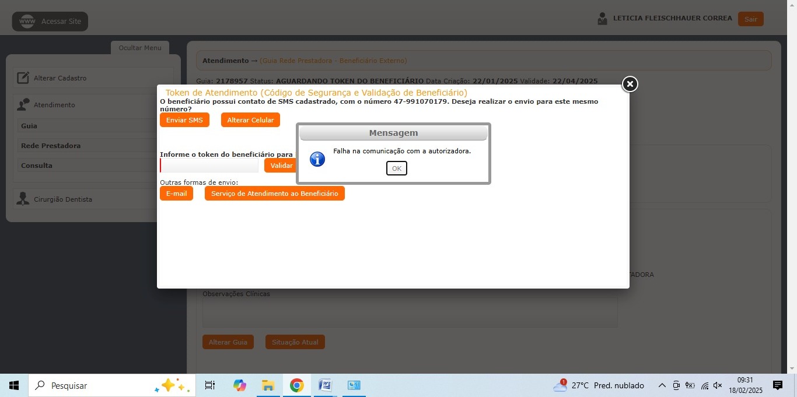
Task: Click the Atendimento person icon
Action: click(23, 105)
